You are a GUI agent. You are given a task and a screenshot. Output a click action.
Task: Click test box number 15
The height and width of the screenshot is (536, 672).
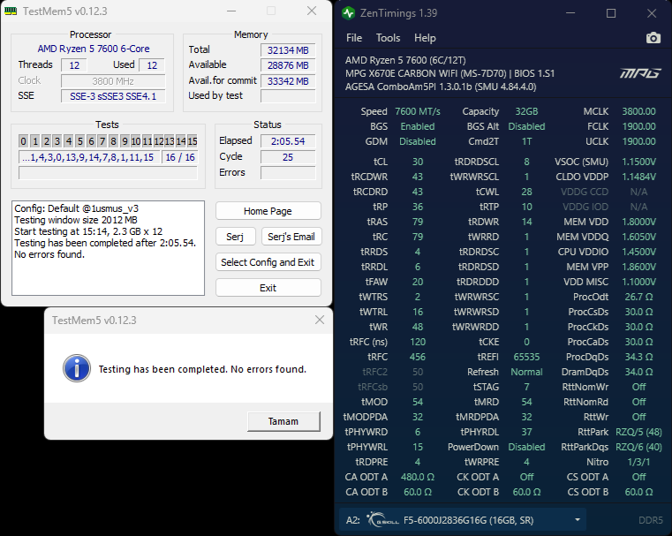pos(193,141)
